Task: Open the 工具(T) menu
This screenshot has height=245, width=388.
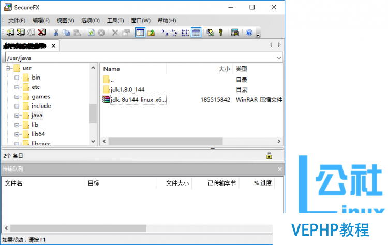Action: [115, 21]
